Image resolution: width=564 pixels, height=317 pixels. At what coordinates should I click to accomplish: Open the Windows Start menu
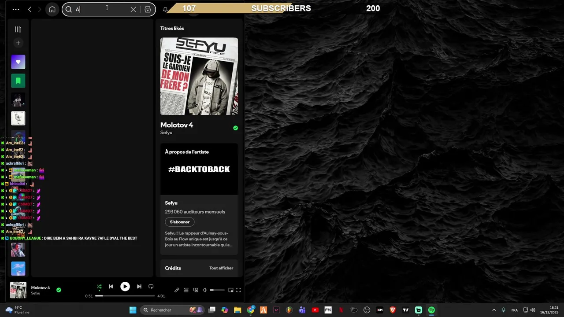pos(133,310)
